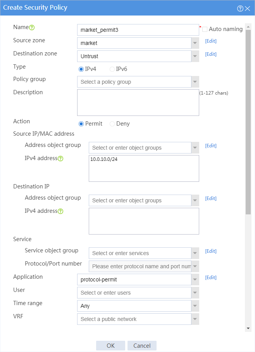
Task: Choose the Deny action
Action: tap(112, 124)
